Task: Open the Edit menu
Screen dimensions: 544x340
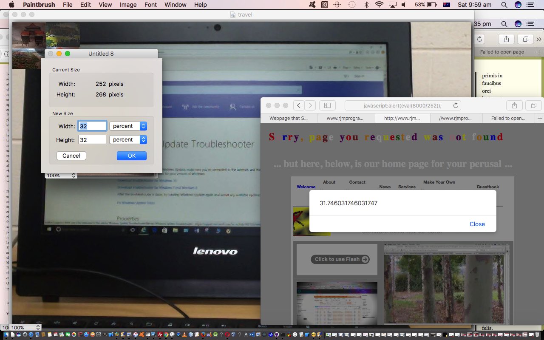Action: pyautogui.click(x=85, y=5)
